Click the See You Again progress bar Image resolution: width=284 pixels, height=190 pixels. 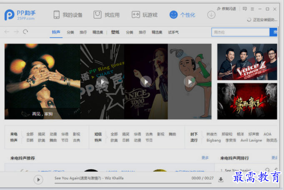(133, 183)
